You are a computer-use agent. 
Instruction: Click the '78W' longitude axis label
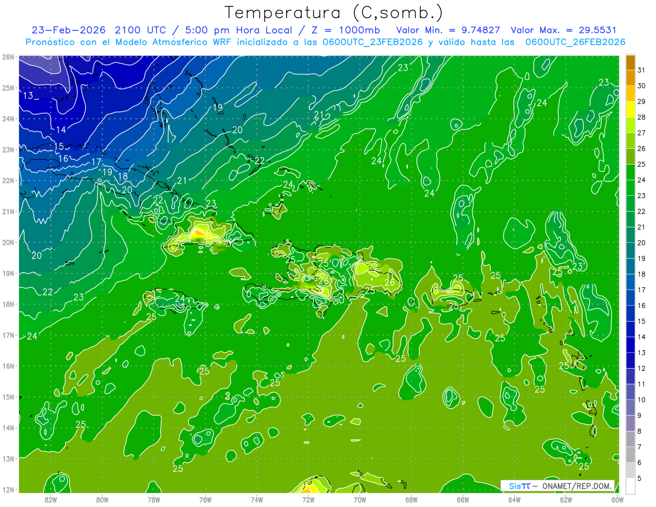[x=154, y=499]
